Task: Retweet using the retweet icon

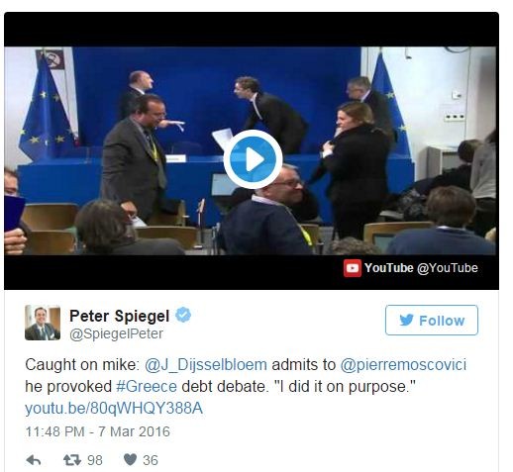Action: point(72,460)
